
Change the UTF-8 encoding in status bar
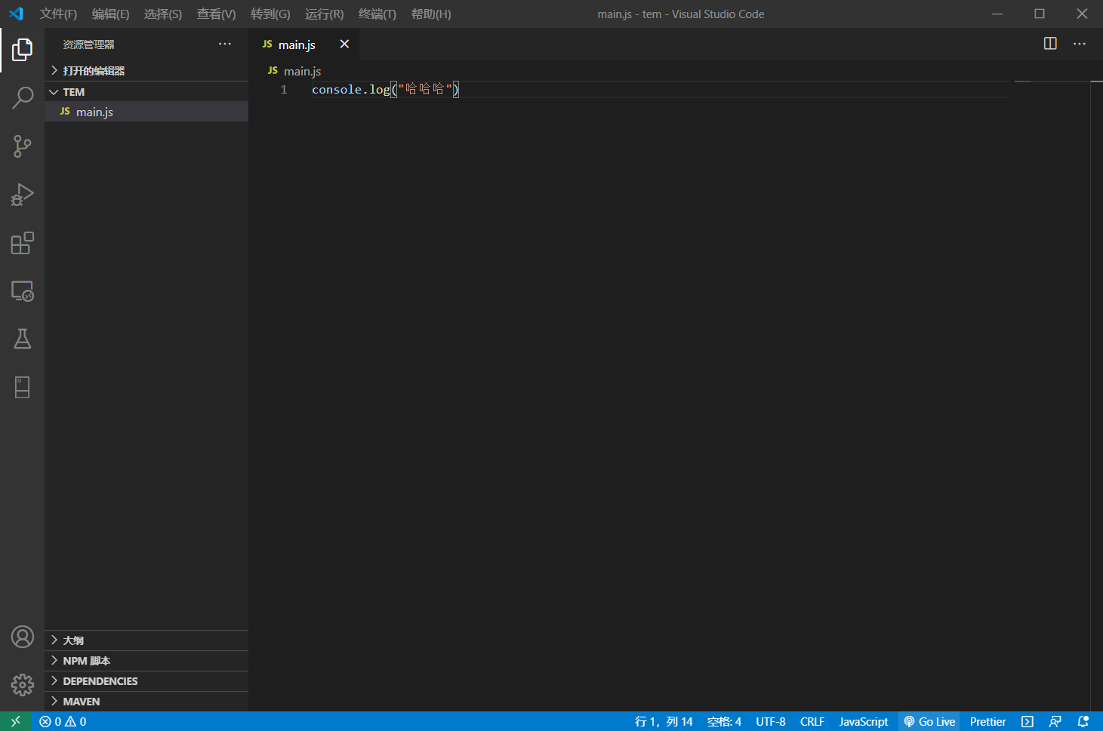770,721
